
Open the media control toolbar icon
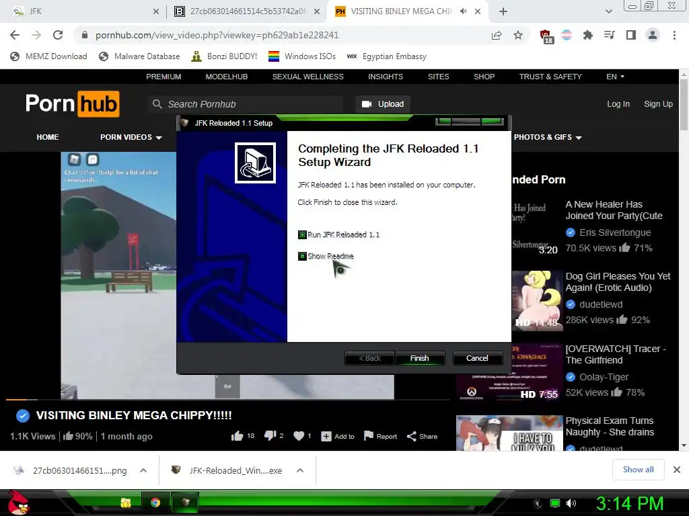[610, 35]
